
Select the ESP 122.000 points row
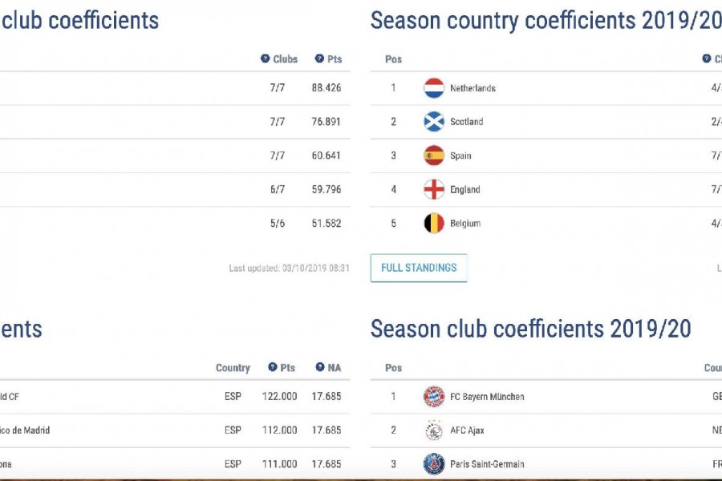pos(175,396)
